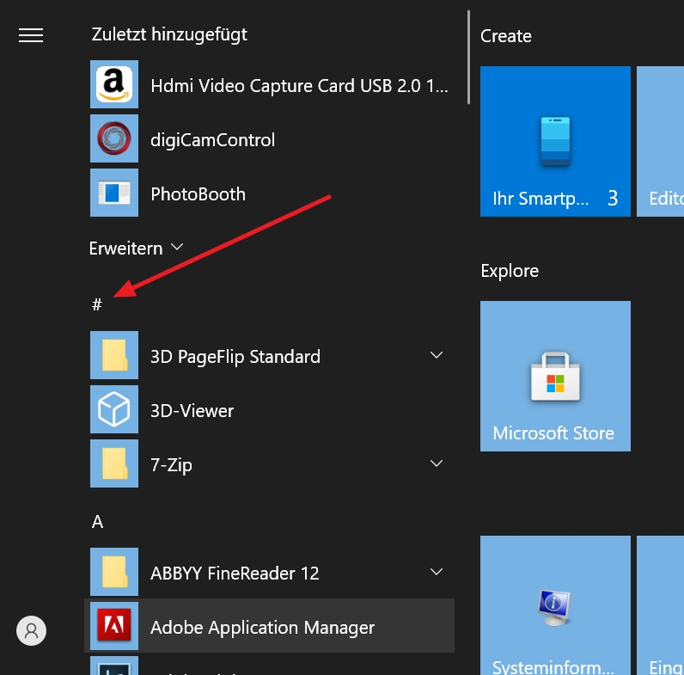Click the A letter group header
684x675 pixels.
coord(97,522)
